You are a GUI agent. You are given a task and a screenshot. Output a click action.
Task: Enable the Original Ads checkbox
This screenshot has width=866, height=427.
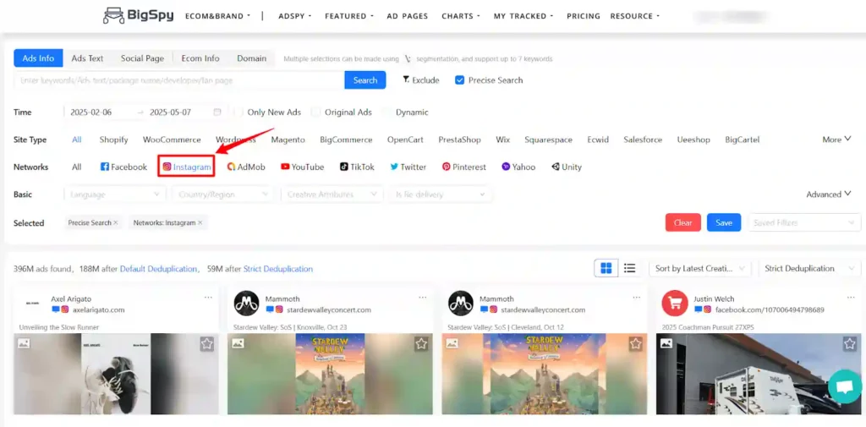click(x=315, y=112)
